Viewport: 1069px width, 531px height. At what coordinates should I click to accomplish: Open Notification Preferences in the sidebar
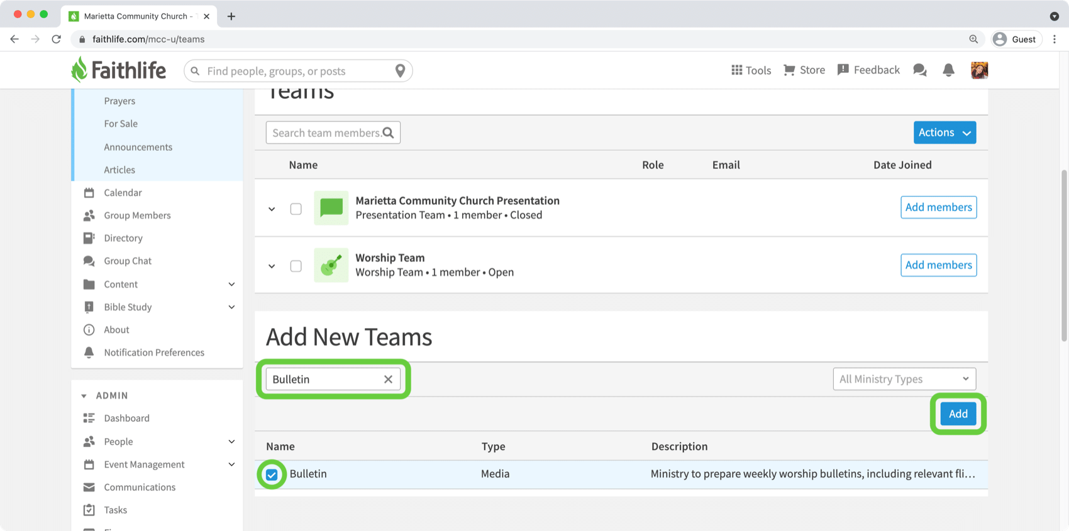click(x=154, y=353)
